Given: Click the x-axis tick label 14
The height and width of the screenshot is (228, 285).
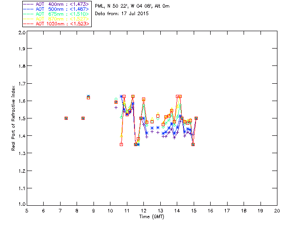Looking at the screenshot, I should coord(177,211).
